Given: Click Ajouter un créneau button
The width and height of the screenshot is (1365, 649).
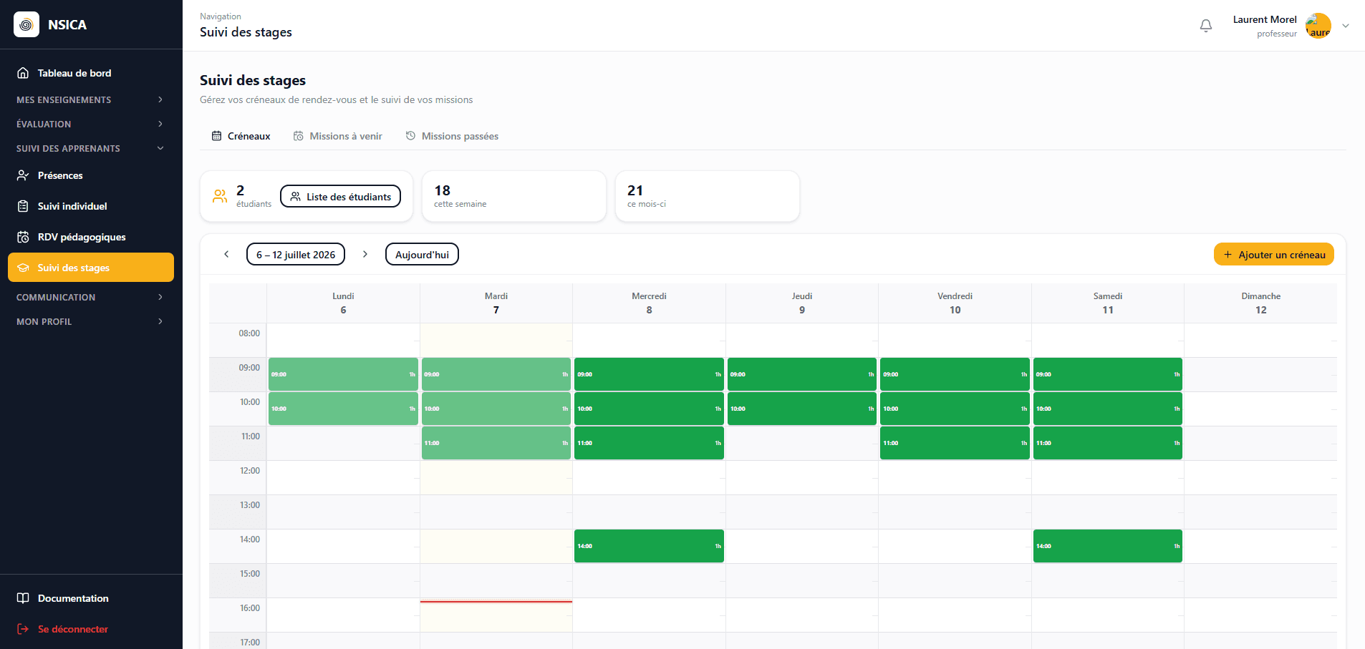Looking at the screenshot, I should 1274,254.
